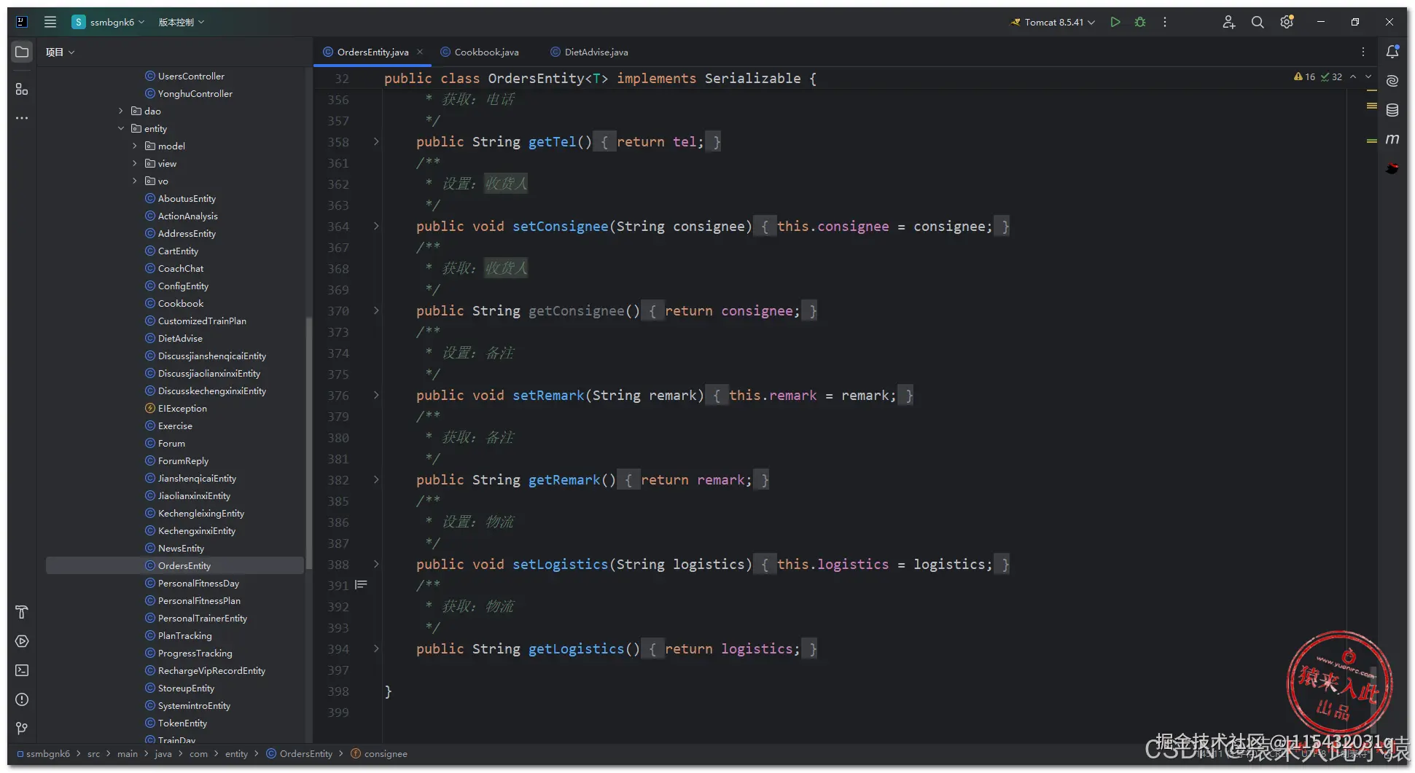Viewport: 1415px width, 773px height.
Task: Unfold the getTel method at line 358
Action: click(376, 141)
